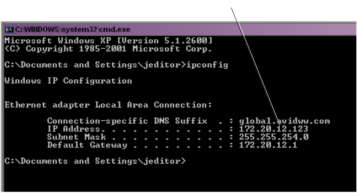Select the global.avidww.com DNS suffix value

click(x=285, y=121)
